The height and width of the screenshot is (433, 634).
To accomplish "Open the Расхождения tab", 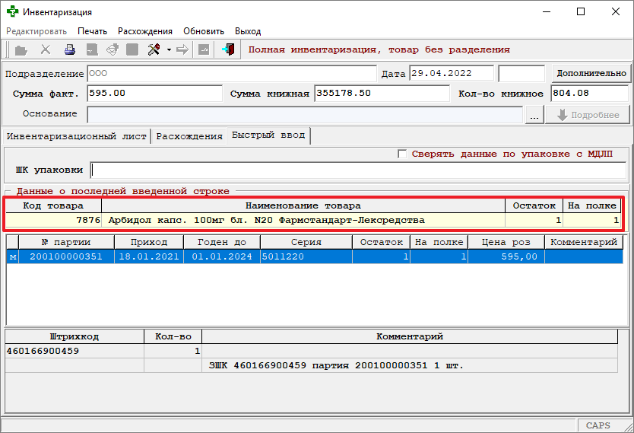I will 189,136.
